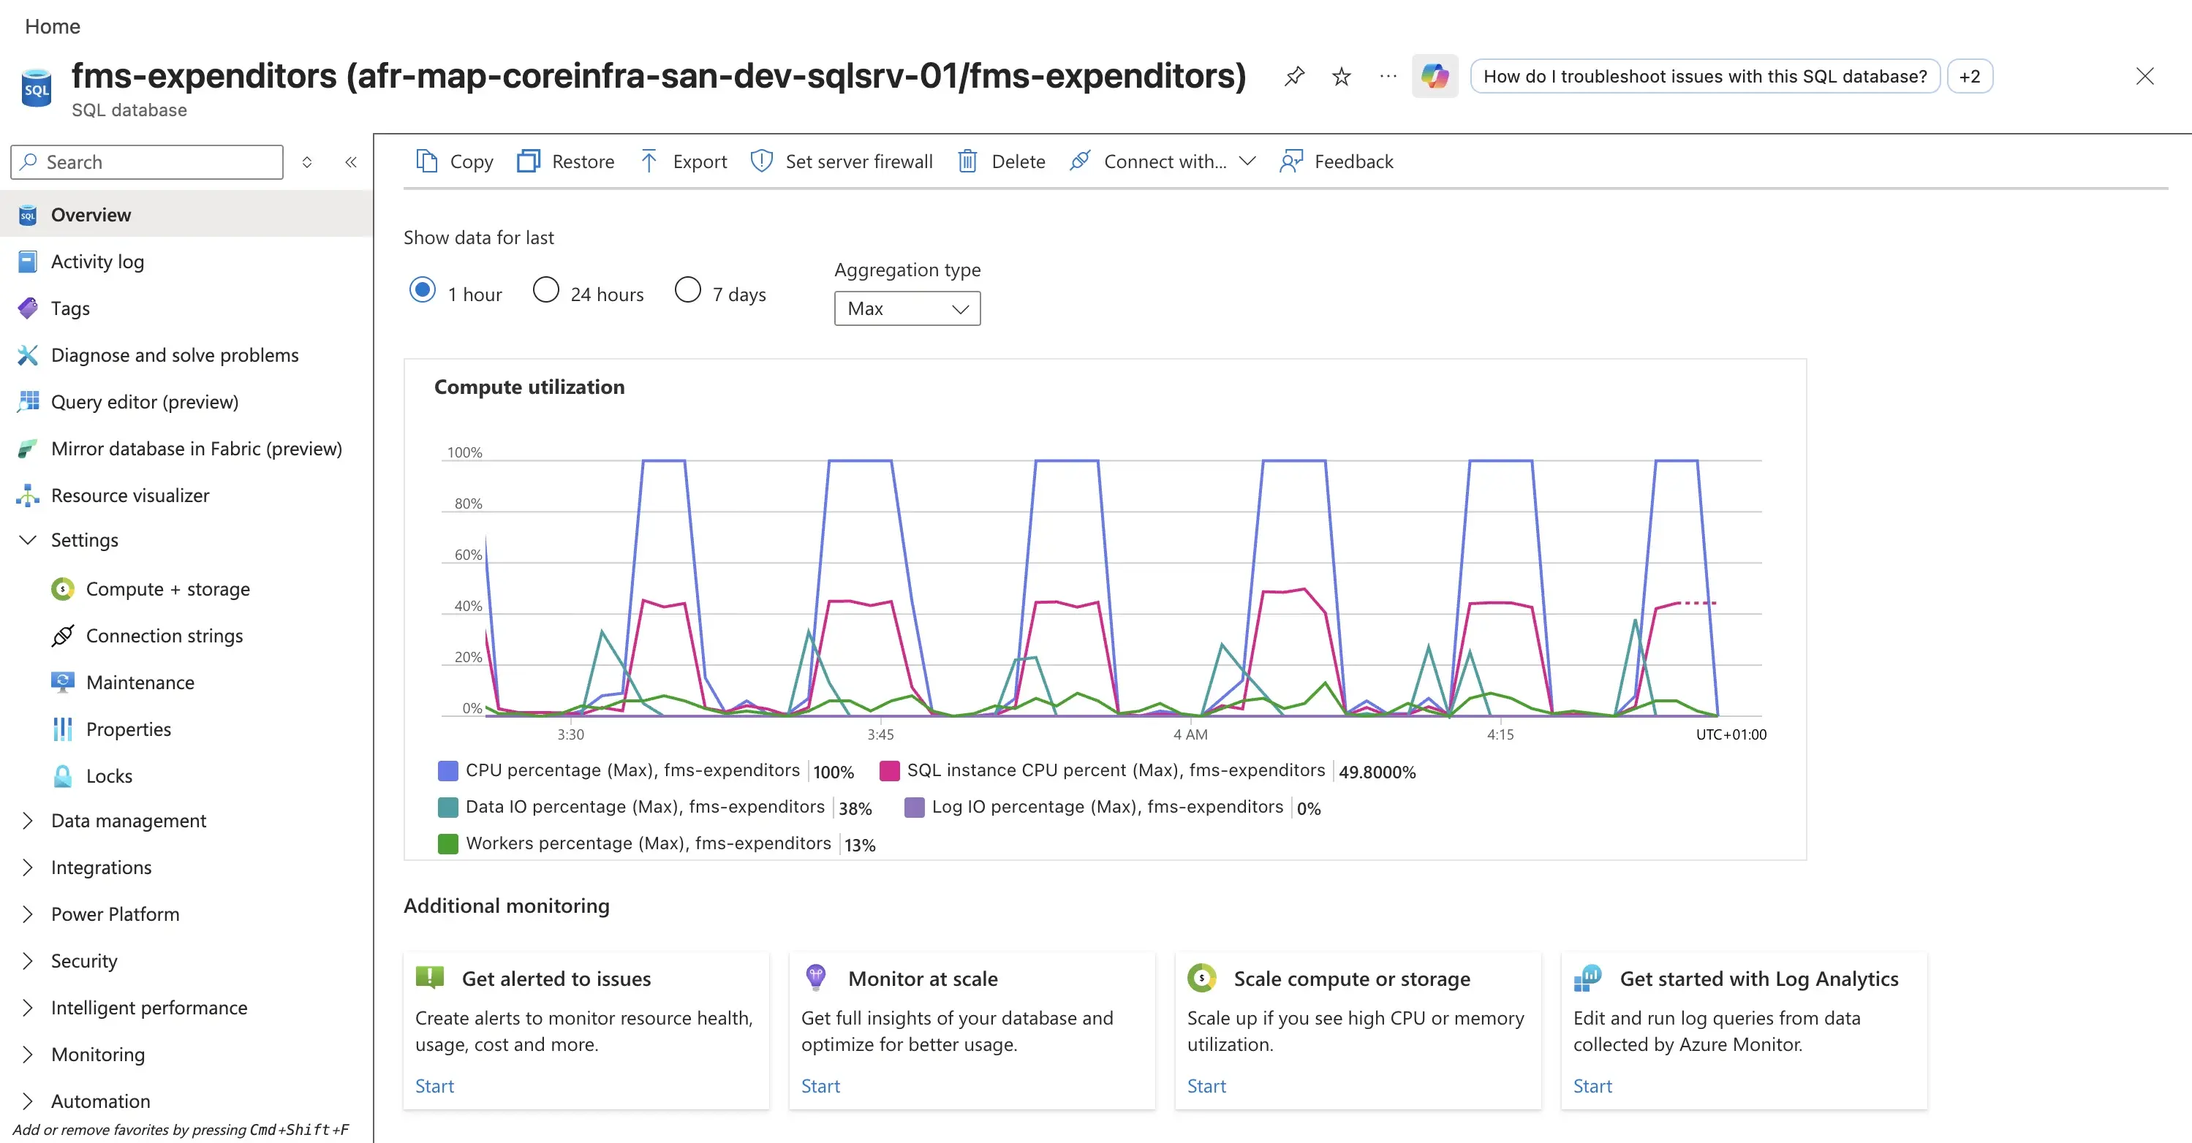The width and height of the screenshot is (2192, 1143).
Task: Open Activity log in sidebar
Action: [x=97, y=262]
